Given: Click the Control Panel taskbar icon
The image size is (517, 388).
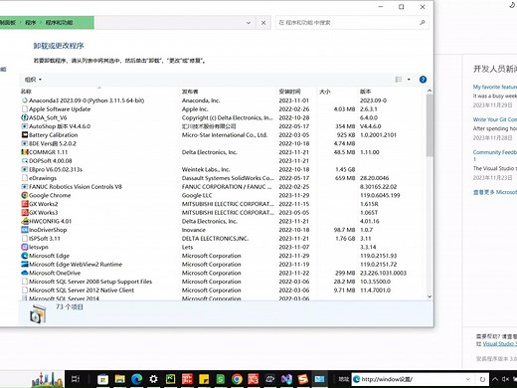Looking at the screenshot, I should pos(319,379).
